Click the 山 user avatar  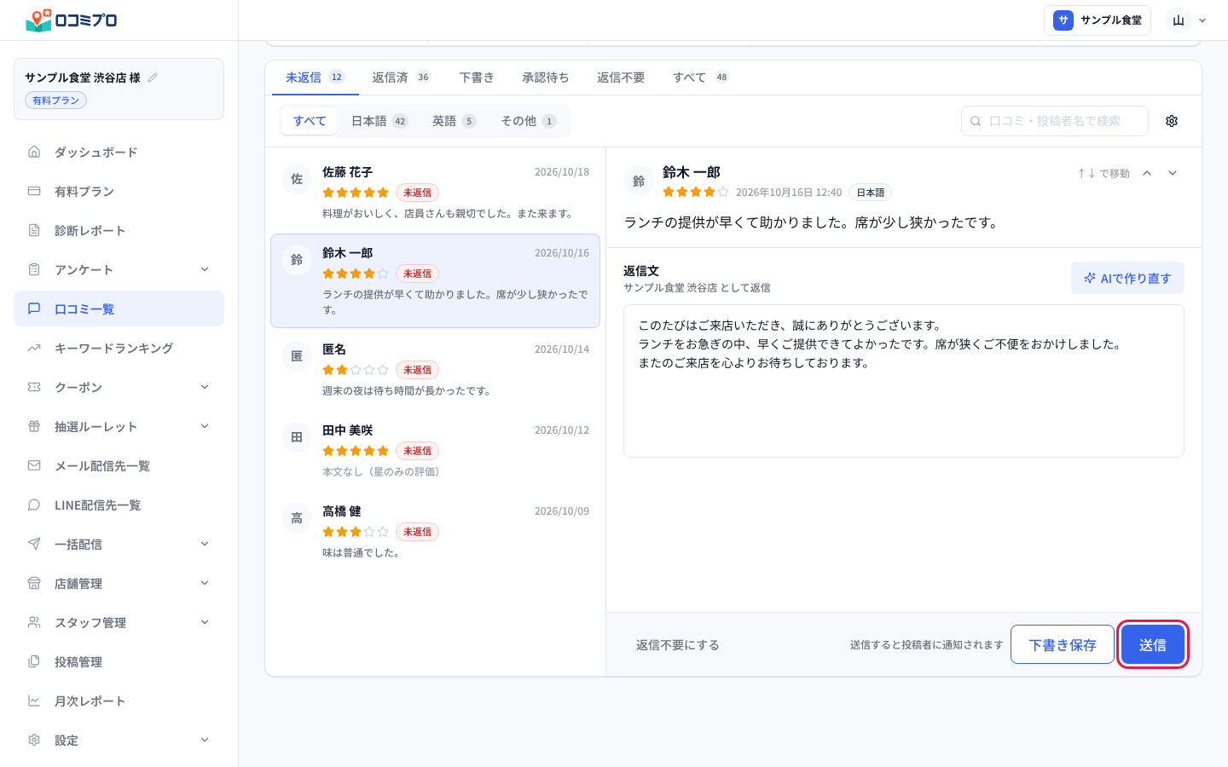click(1179, 20)
